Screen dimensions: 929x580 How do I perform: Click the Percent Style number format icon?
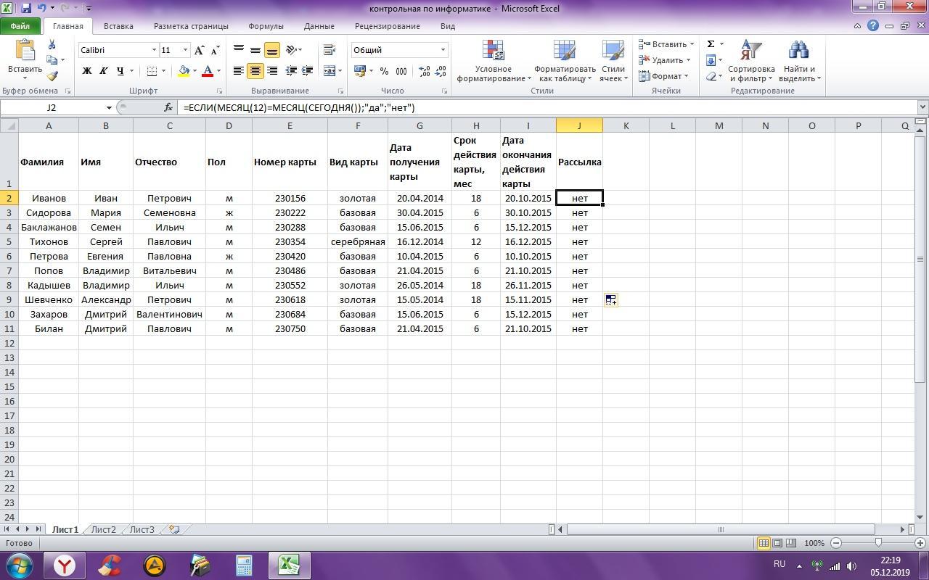tap(384, 71)
